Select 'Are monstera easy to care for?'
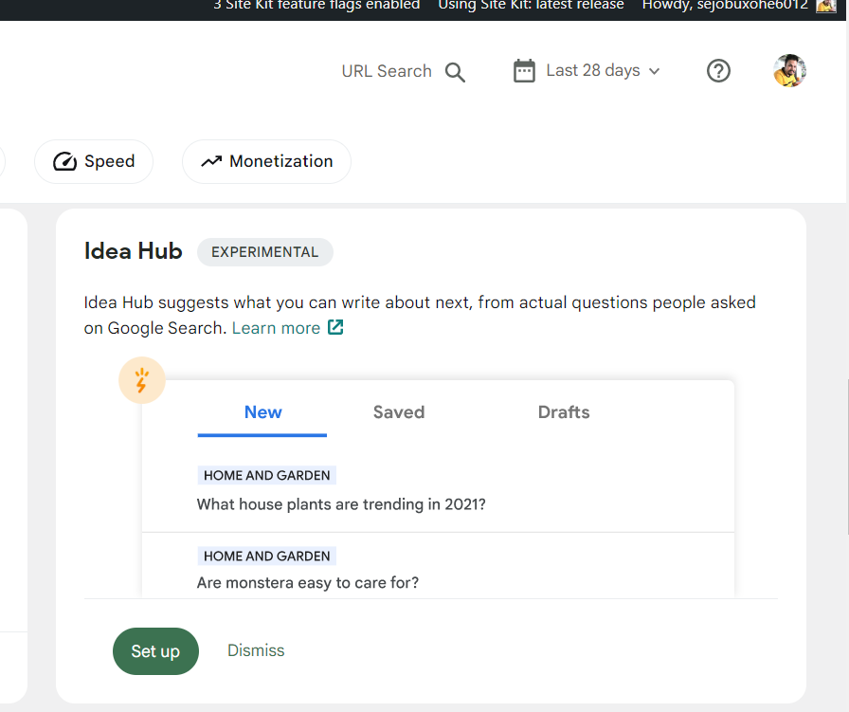 point(308,583)
